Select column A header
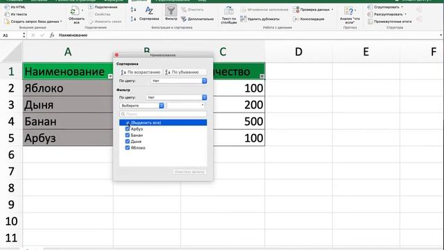Image resolution: width=444 pixels, height=250 pixels. 68,52
